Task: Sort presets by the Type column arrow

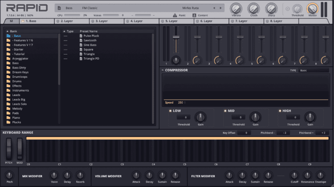Action: point(64,31)
